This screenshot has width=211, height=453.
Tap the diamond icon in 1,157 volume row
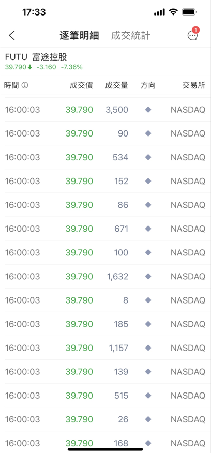pyautogui.click(x=148, y=348)
